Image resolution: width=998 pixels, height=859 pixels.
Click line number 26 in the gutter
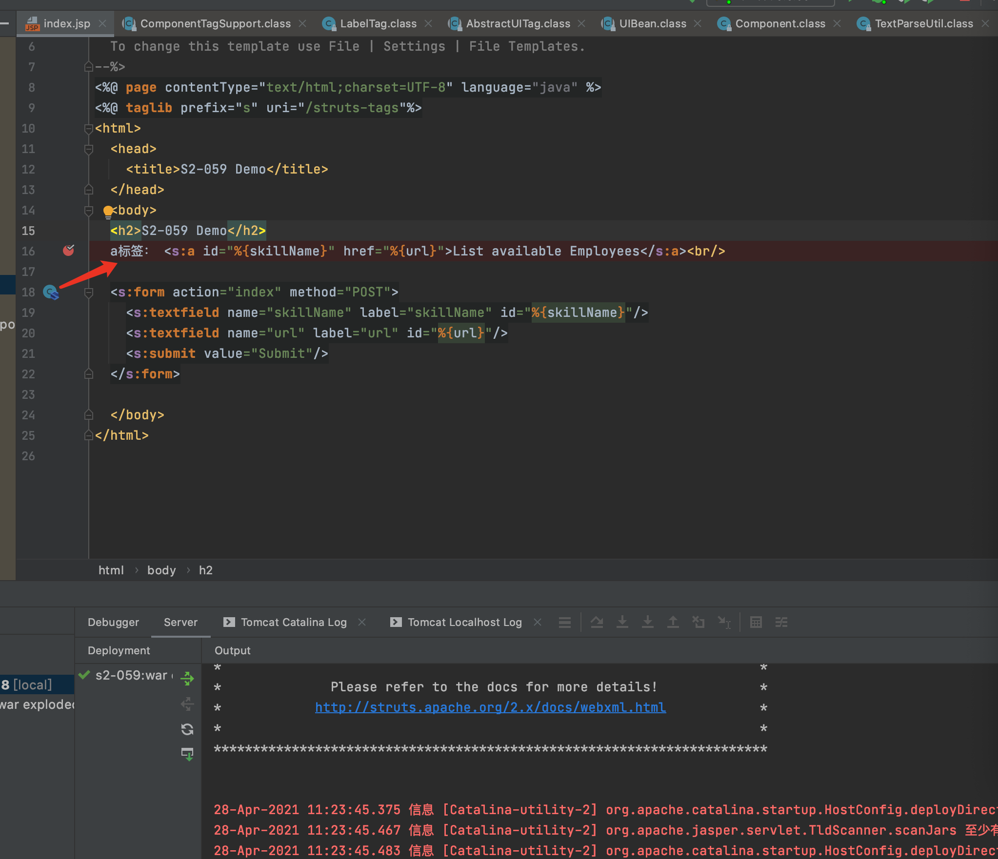28,456
